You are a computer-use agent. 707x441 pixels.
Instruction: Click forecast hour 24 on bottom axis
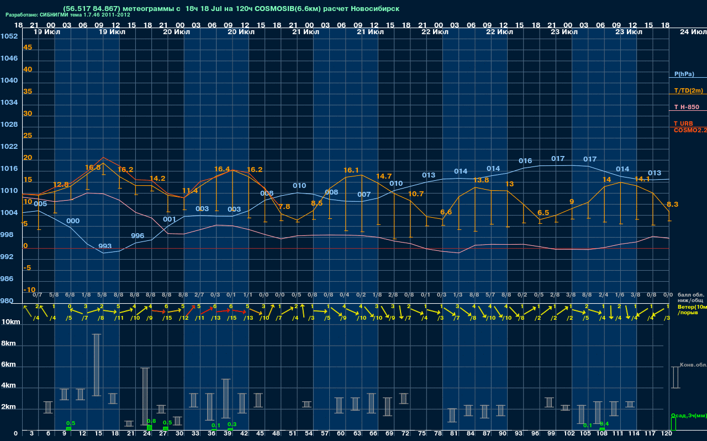[x=147, y=434]
